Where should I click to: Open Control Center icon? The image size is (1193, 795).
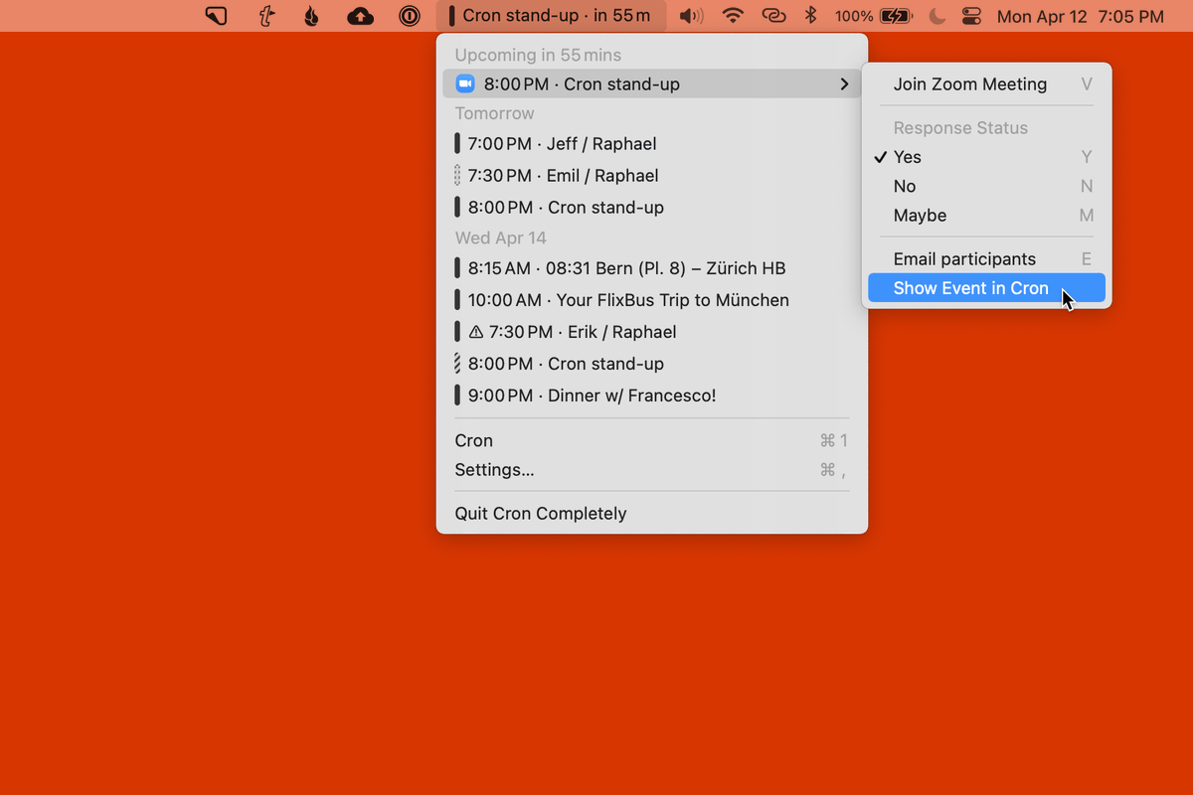pos(972,16)
